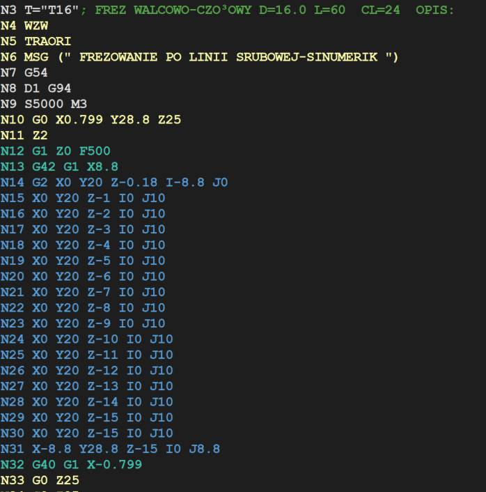Select the S5000 M3 spindle line
The width and height of the screenshot is (486, 492).
44,105
